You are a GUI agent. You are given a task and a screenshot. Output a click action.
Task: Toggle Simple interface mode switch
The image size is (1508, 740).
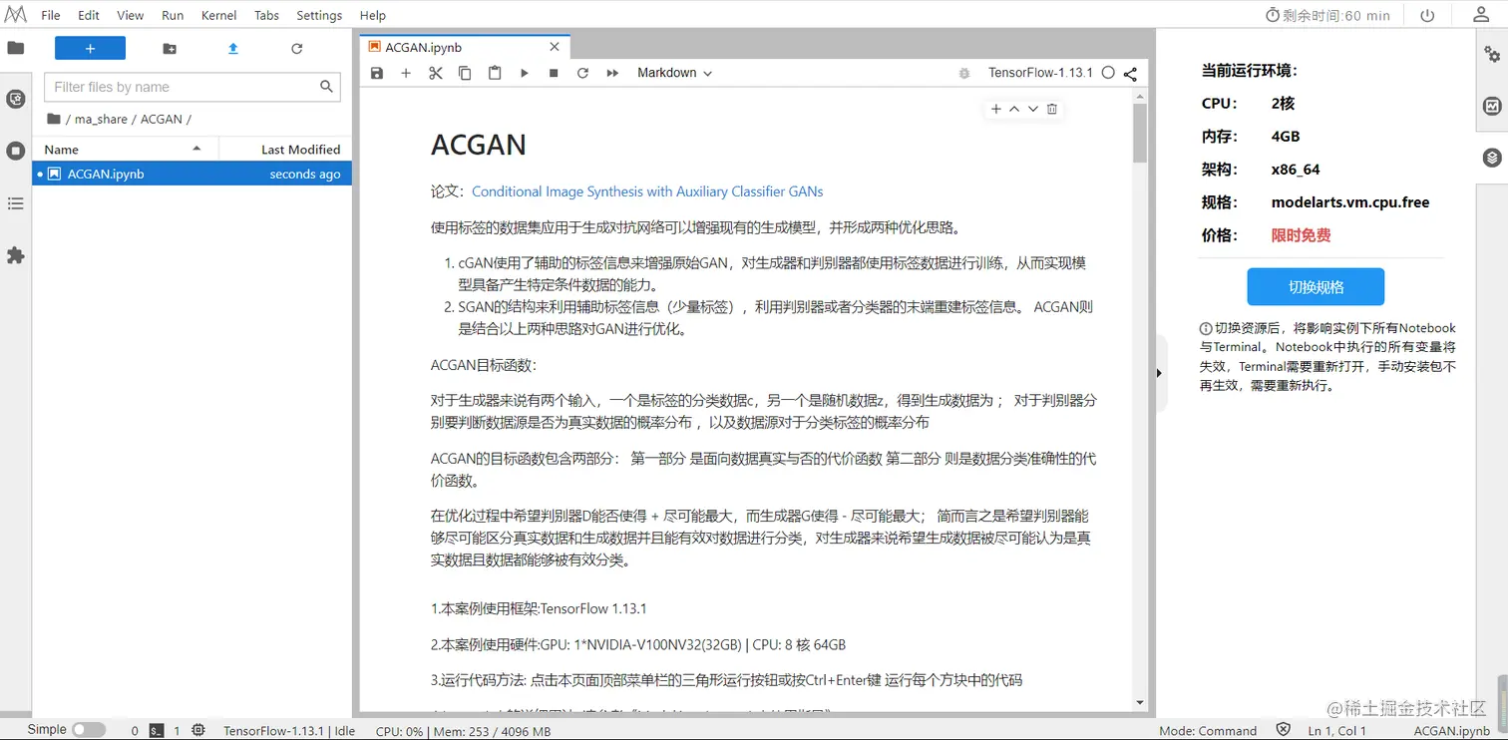click(x=88, y=729)
